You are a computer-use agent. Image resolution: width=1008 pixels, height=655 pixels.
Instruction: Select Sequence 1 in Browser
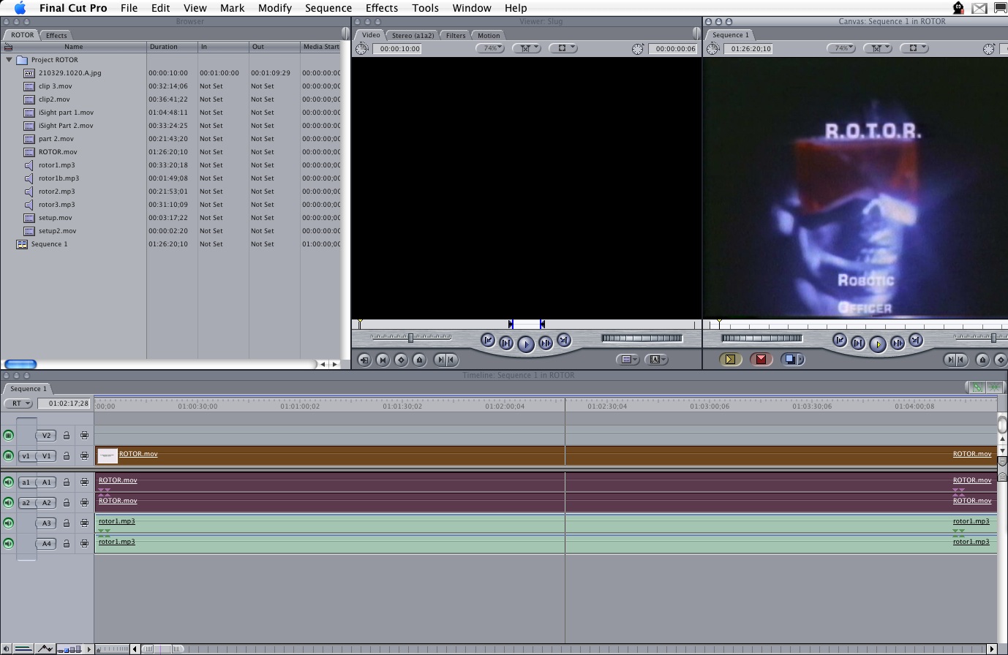(49, 244)
